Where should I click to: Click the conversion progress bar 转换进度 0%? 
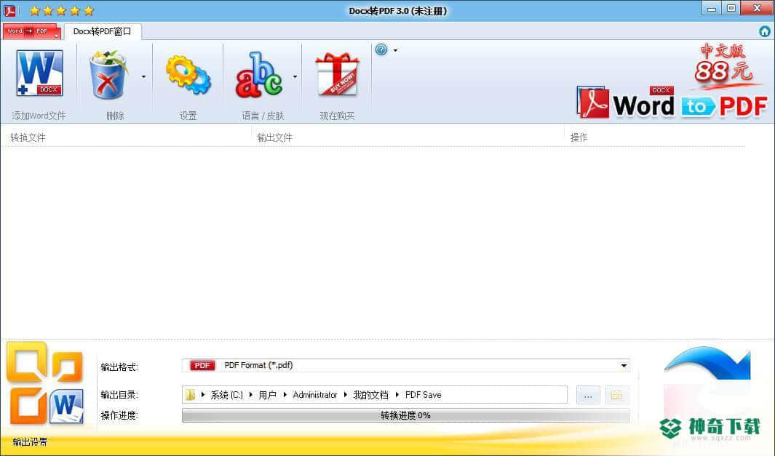point(406,415)
